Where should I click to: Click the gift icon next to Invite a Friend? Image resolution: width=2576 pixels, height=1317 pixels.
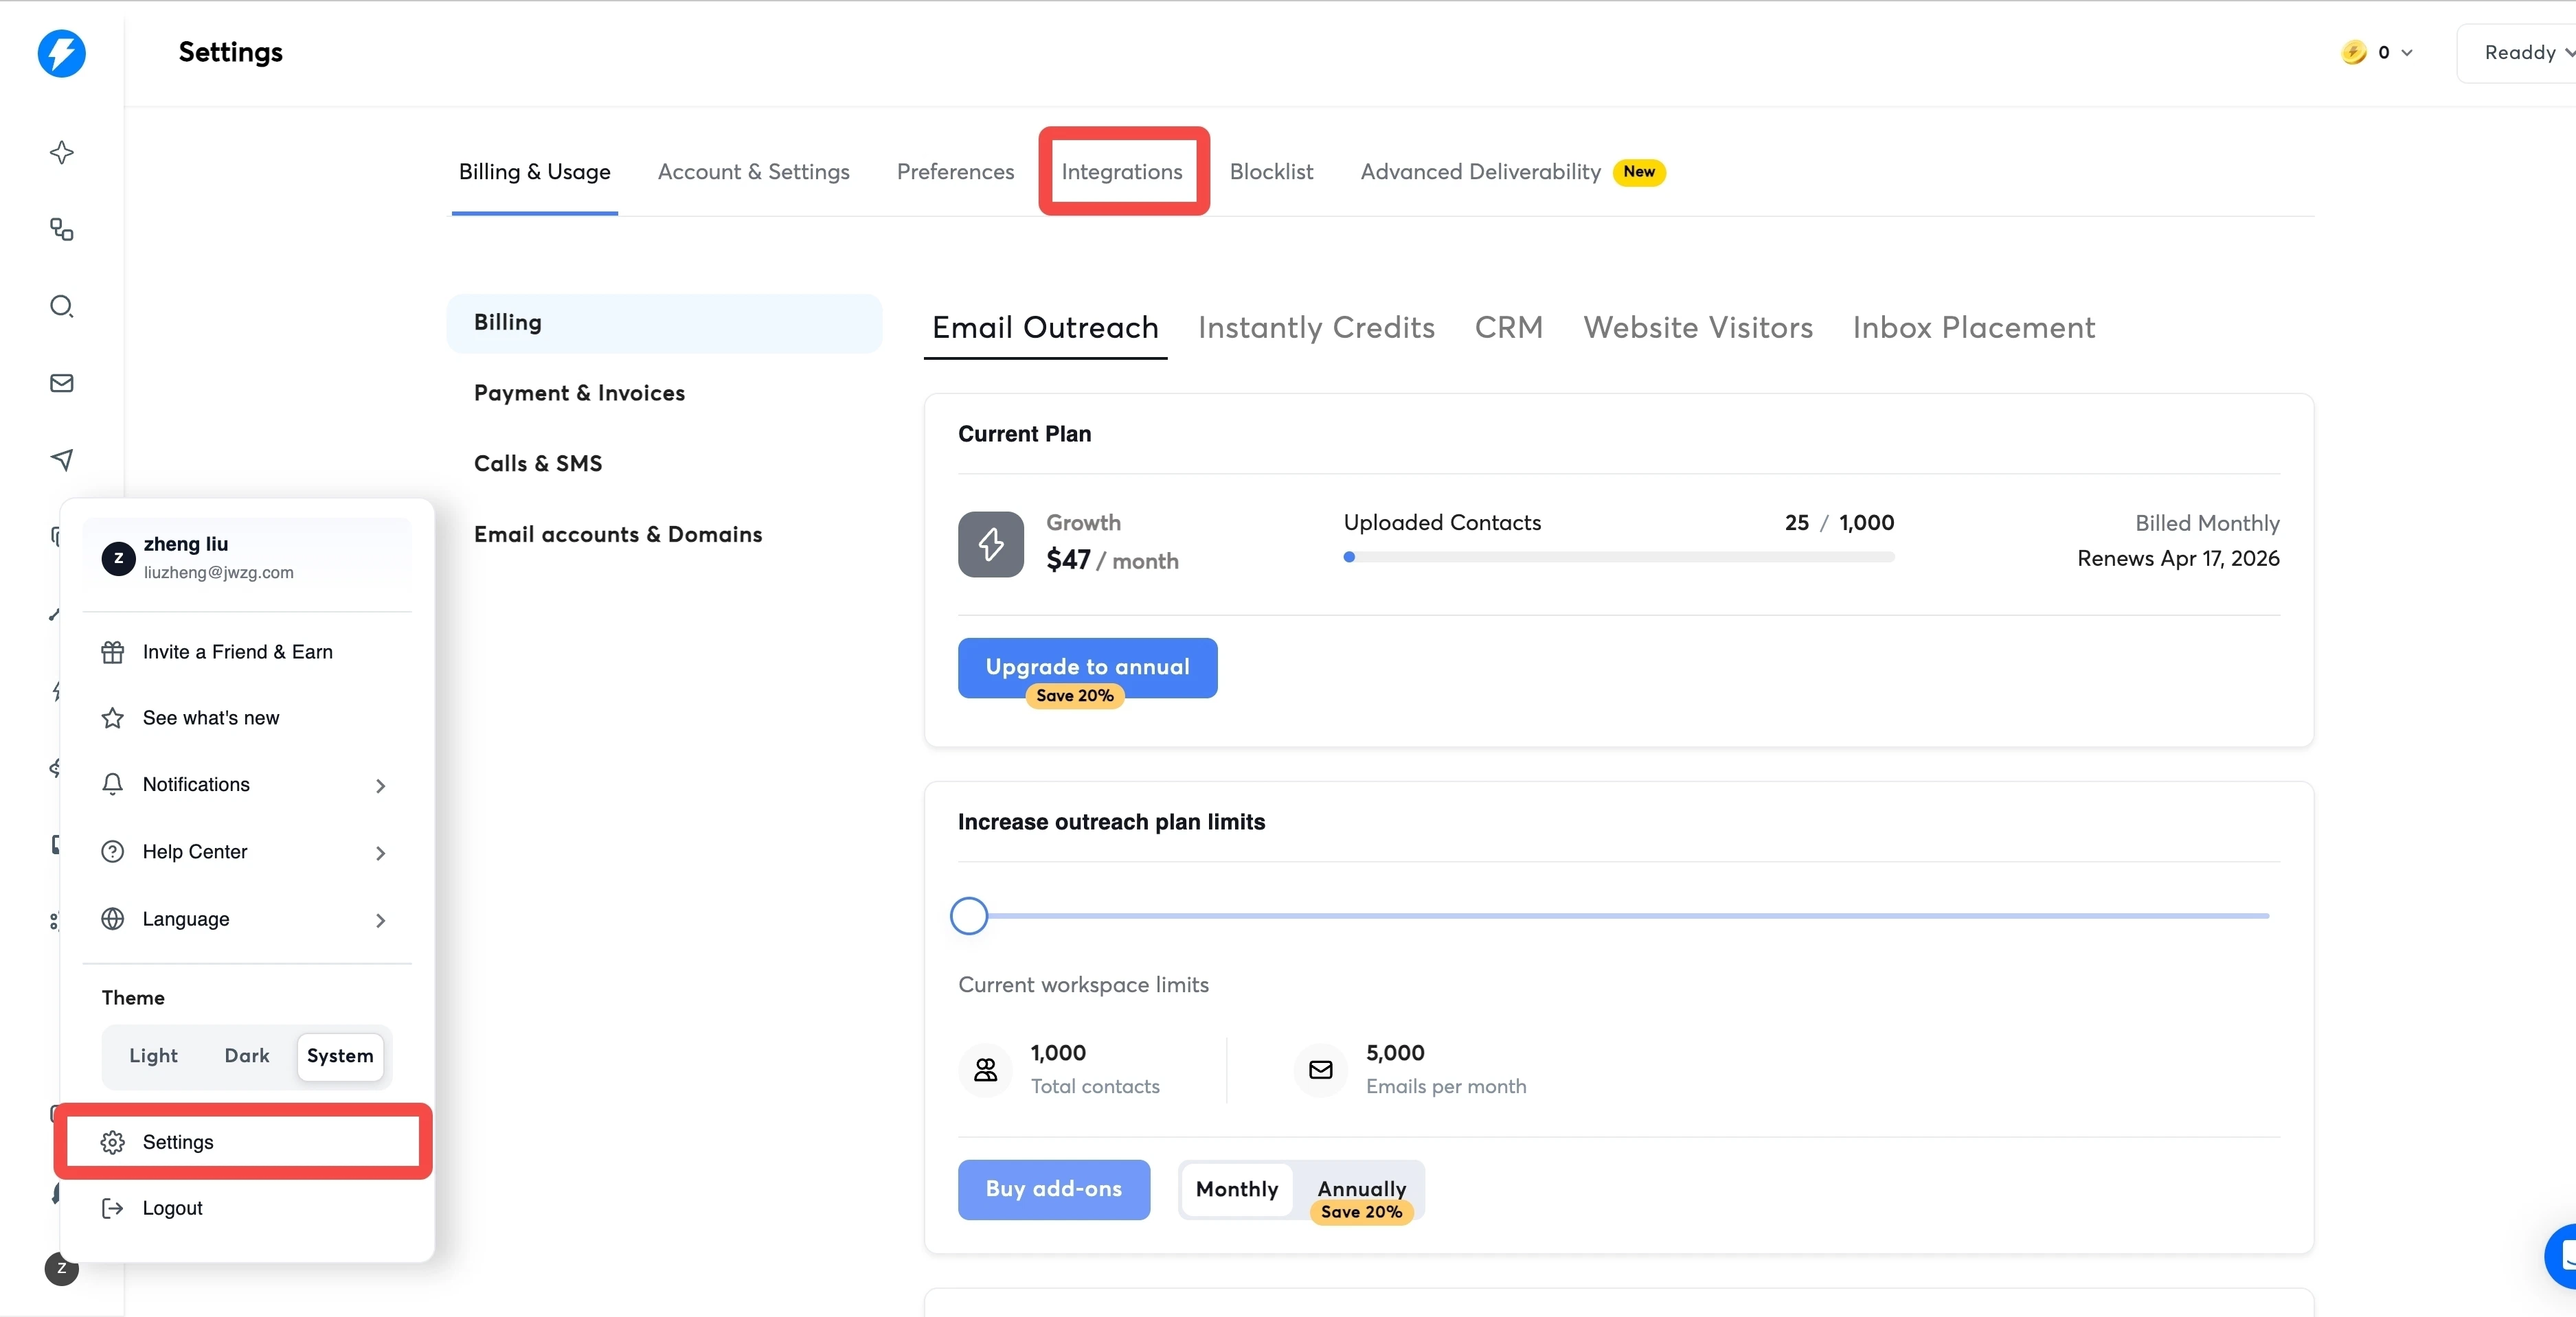coord(113,652)
